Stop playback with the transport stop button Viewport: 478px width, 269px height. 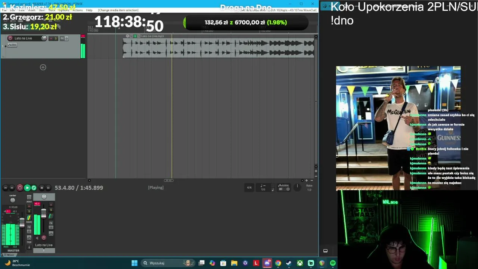pos(41,188)
